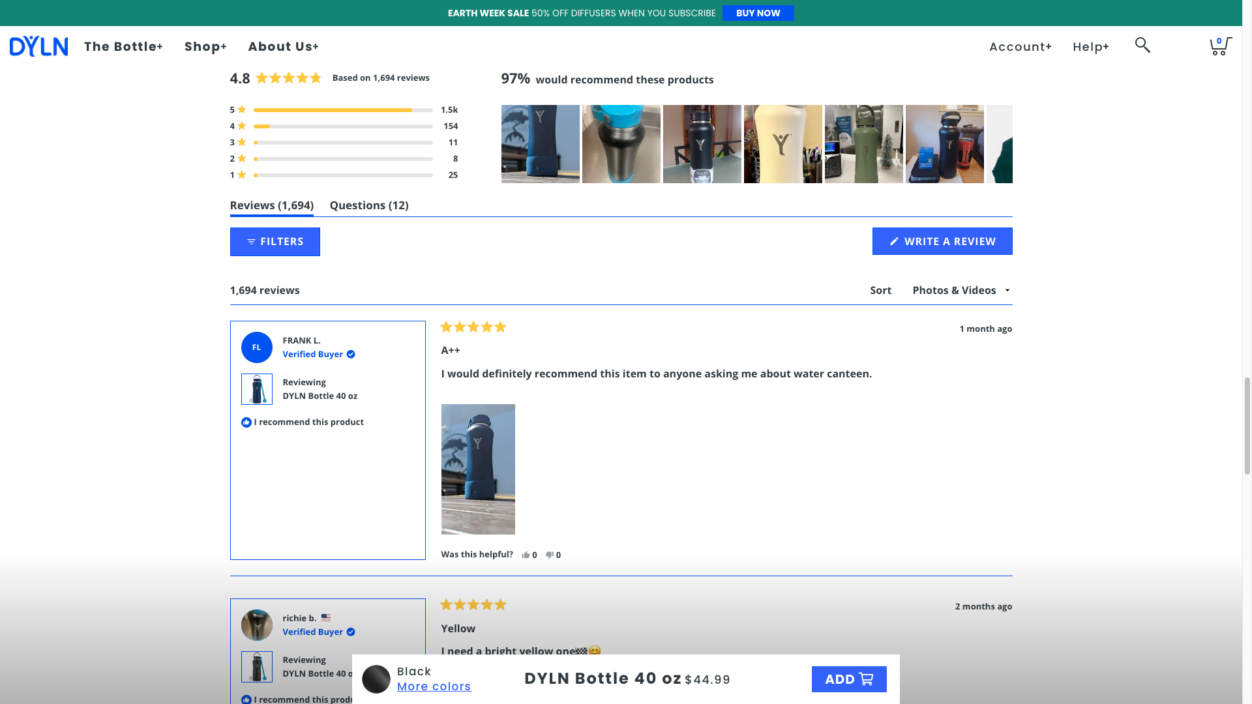The height and width of the screenshot is (704, 1252).
Task: Expand The Bottle+ menu
Action: 123,46
